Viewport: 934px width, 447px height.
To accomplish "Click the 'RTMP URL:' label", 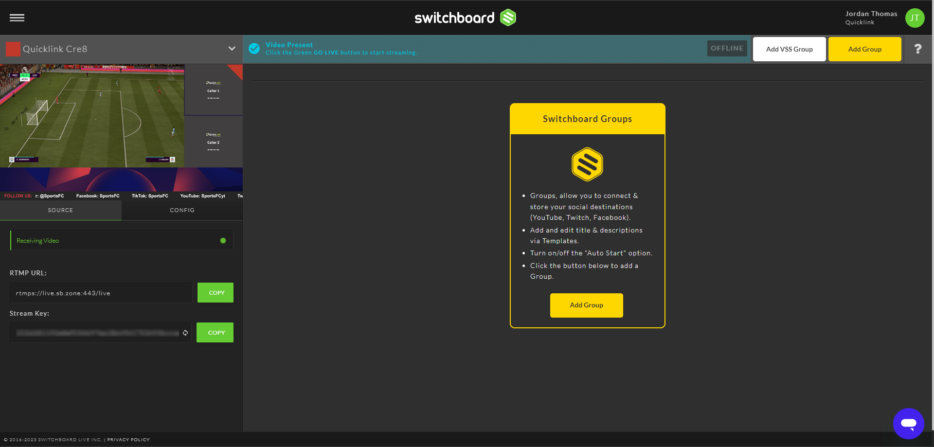I will 28,273.
